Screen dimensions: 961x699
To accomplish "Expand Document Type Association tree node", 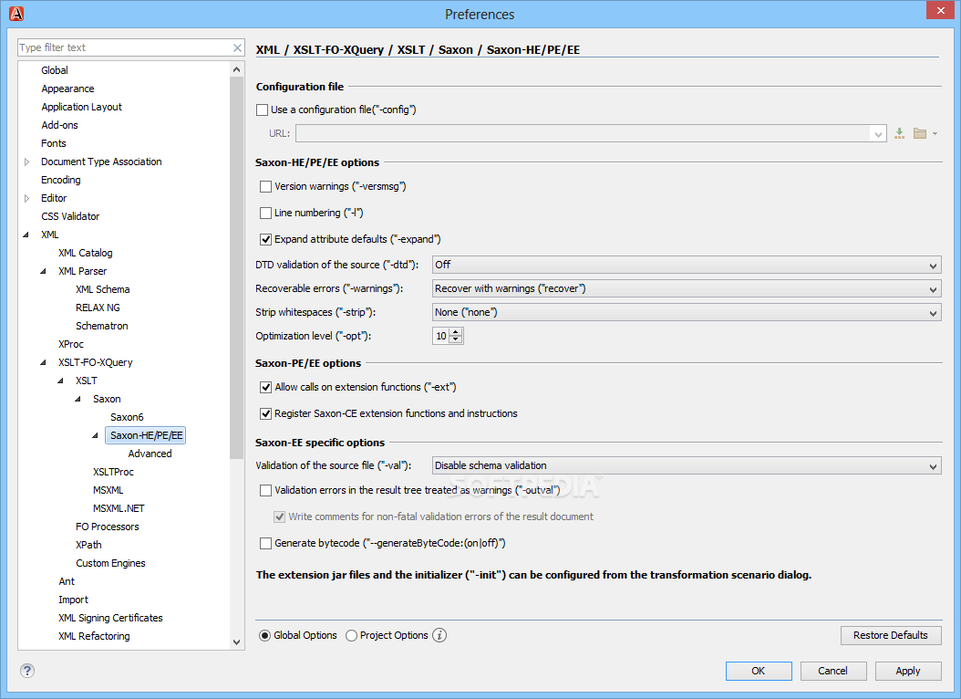I will click(x=27, y=162).
